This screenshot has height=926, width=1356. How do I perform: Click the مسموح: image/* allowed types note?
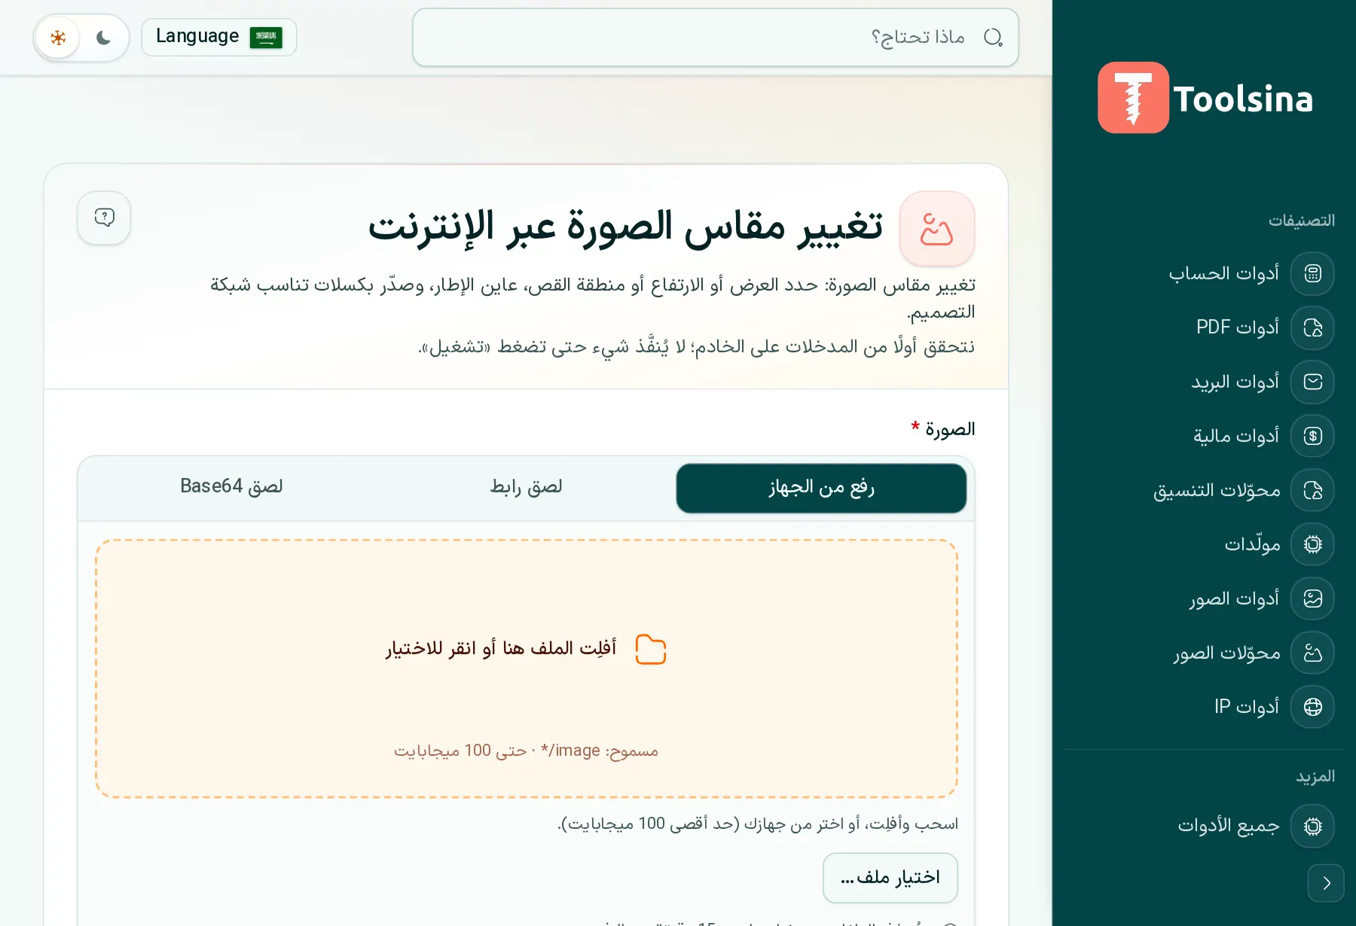click(526, 751)
